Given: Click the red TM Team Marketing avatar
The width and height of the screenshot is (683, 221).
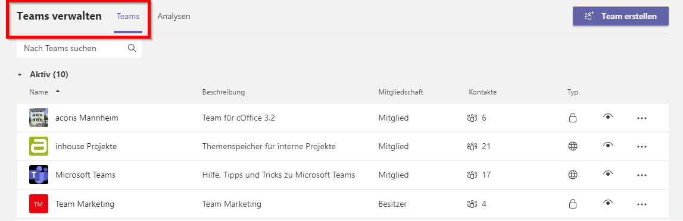Looking at the screenshot, I should [x=39, y=204].
